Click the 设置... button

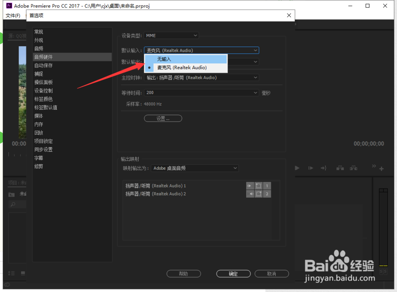click(163, 118)
